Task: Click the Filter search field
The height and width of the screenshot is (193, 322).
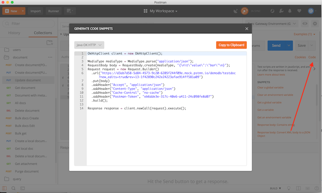Action: coord(29,24)
